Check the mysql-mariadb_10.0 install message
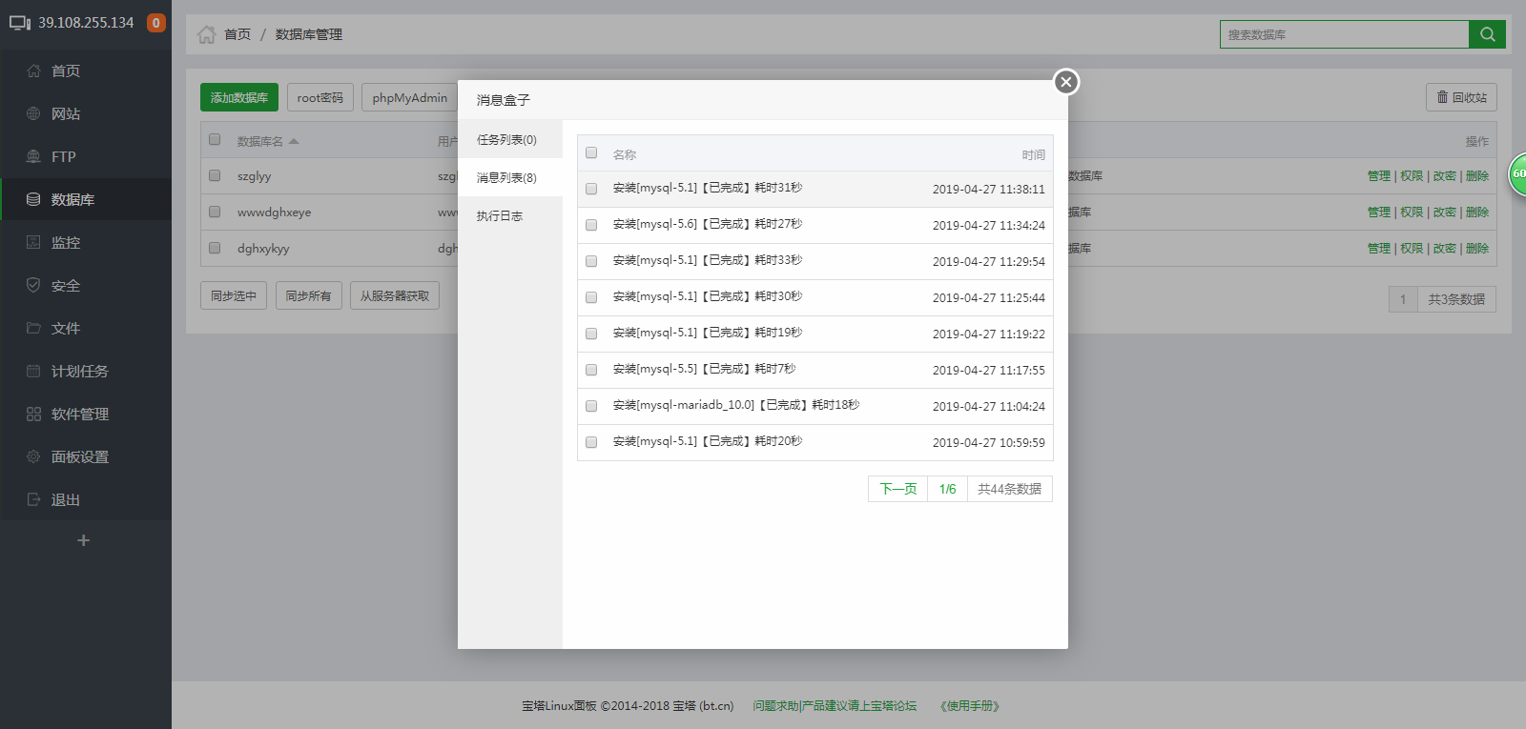This screenshot has width=1526, height=729. click(x=591, y=406)
